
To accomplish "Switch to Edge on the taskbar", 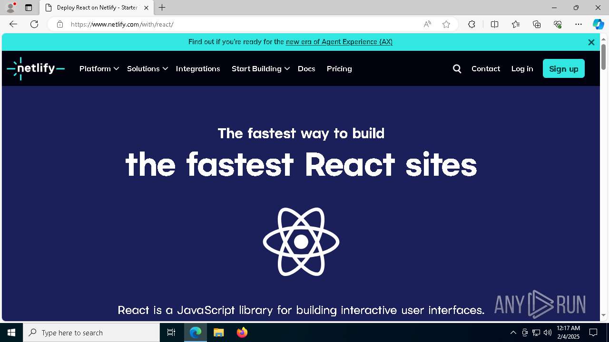I will coord(196,332).
